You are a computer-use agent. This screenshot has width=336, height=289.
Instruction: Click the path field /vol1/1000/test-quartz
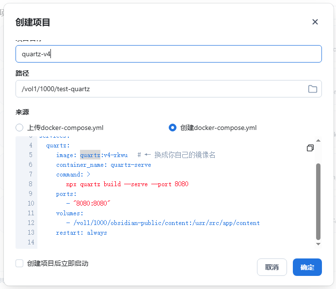pyautogui.click(x=168, y=89)
